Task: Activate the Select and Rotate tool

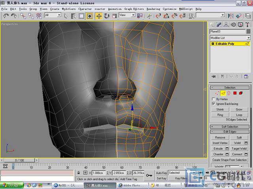Action: click(107, 16)
